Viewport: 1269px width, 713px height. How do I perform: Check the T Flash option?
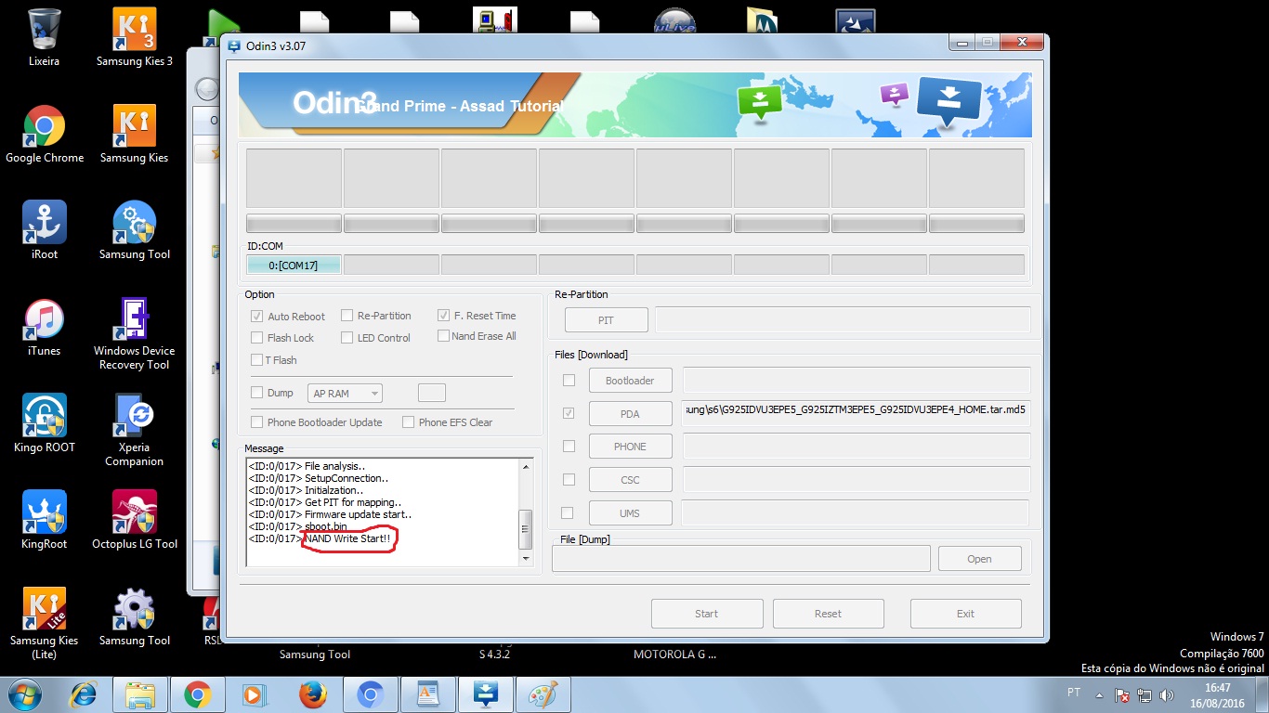pos(257,360)
